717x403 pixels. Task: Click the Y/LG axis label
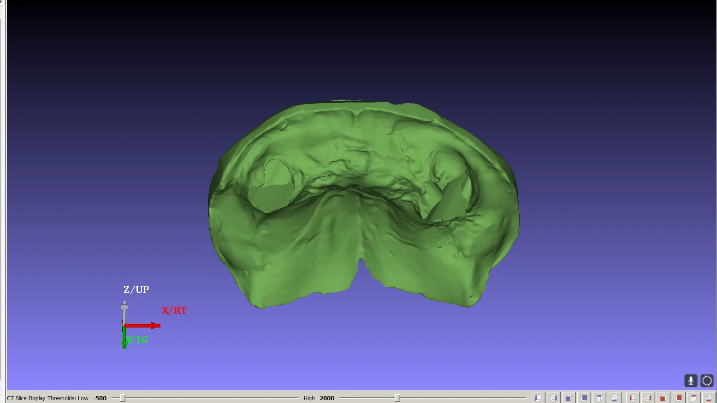point(137,340)
